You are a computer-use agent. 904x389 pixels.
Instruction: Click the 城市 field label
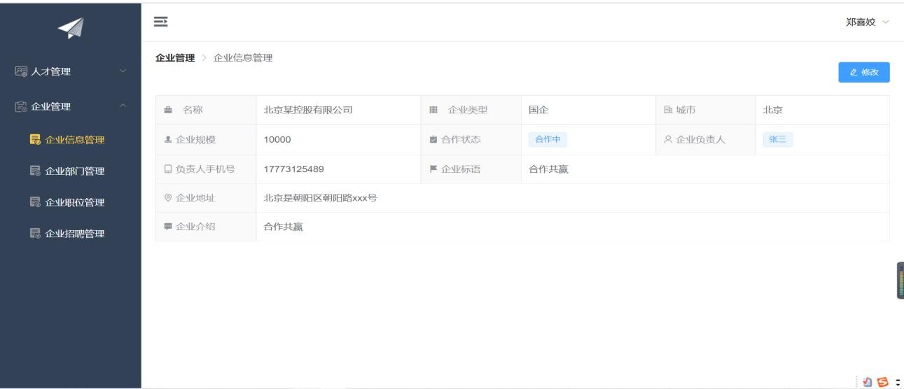point(686,110)
